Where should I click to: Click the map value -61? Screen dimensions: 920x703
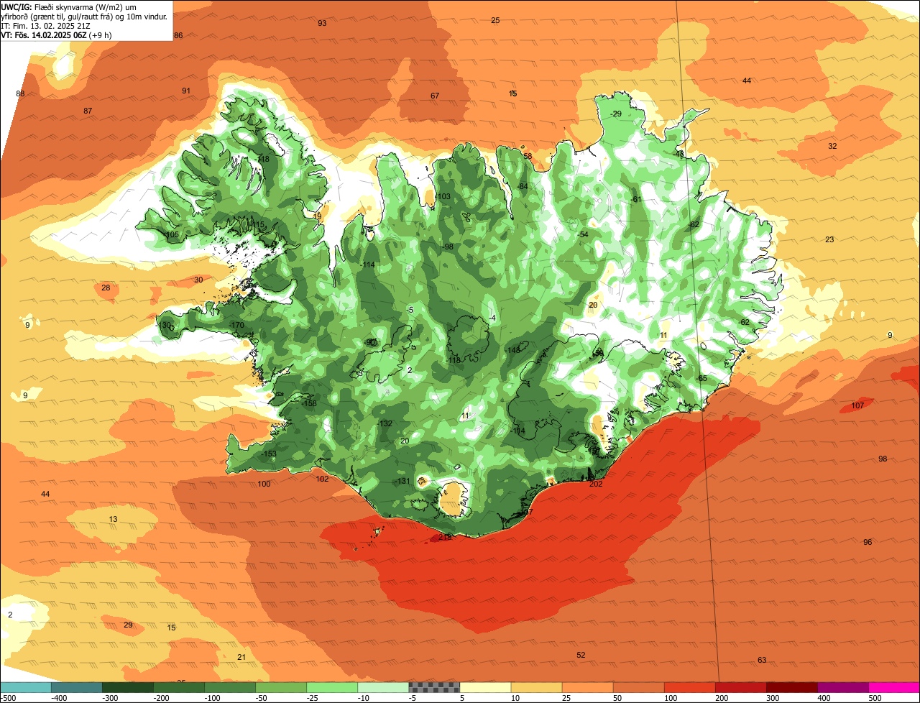click(x=635, y=199)
